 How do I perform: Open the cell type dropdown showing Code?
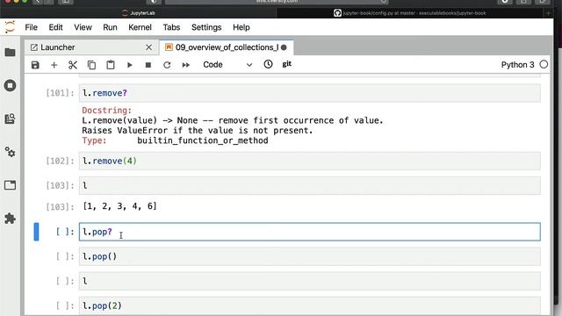pos(227,64)
